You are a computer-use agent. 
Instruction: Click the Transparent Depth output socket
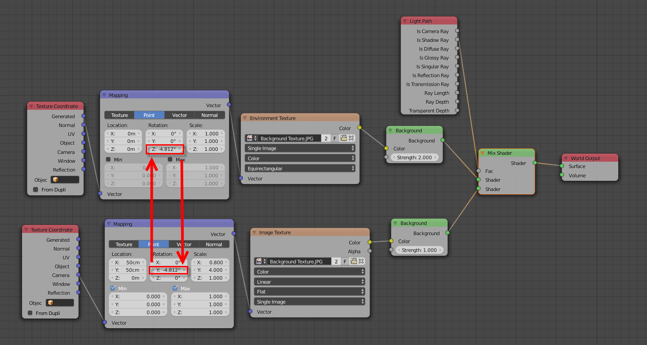(x=457, y=111)
